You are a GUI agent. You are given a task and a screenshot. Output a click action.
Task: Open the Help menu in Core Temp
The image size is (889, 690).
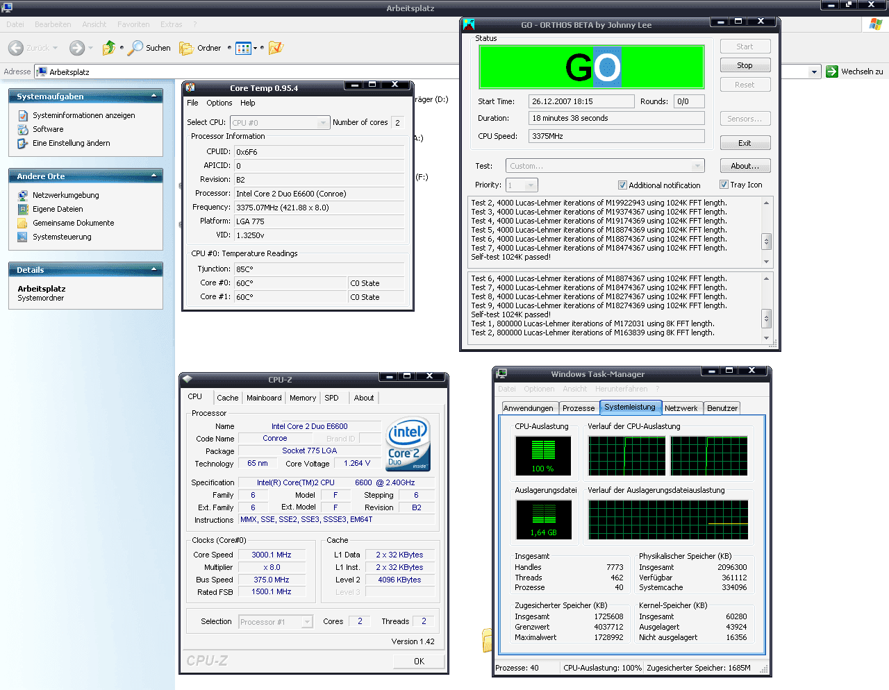[248, 103]
